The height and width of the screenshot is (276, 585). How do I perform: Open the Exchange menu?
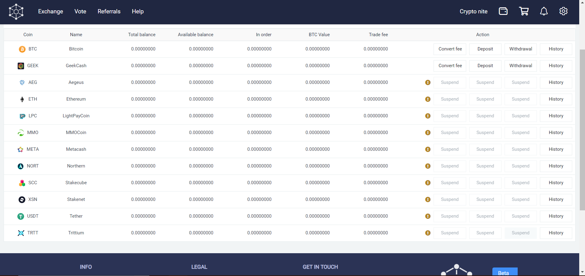[51, 12]
